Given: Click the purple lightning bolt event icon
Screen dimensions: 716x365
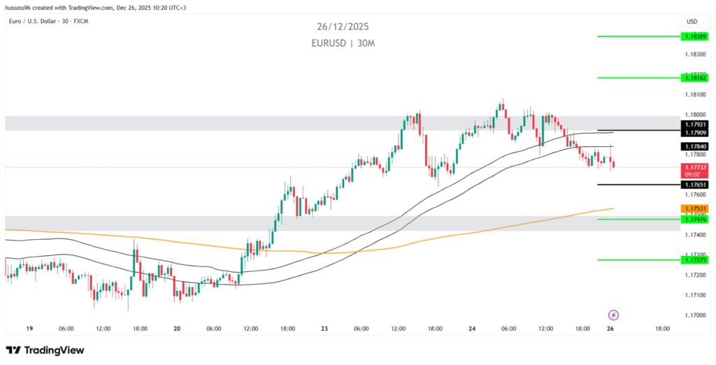Looking at the screenshot, I should (x=614, y=315).
